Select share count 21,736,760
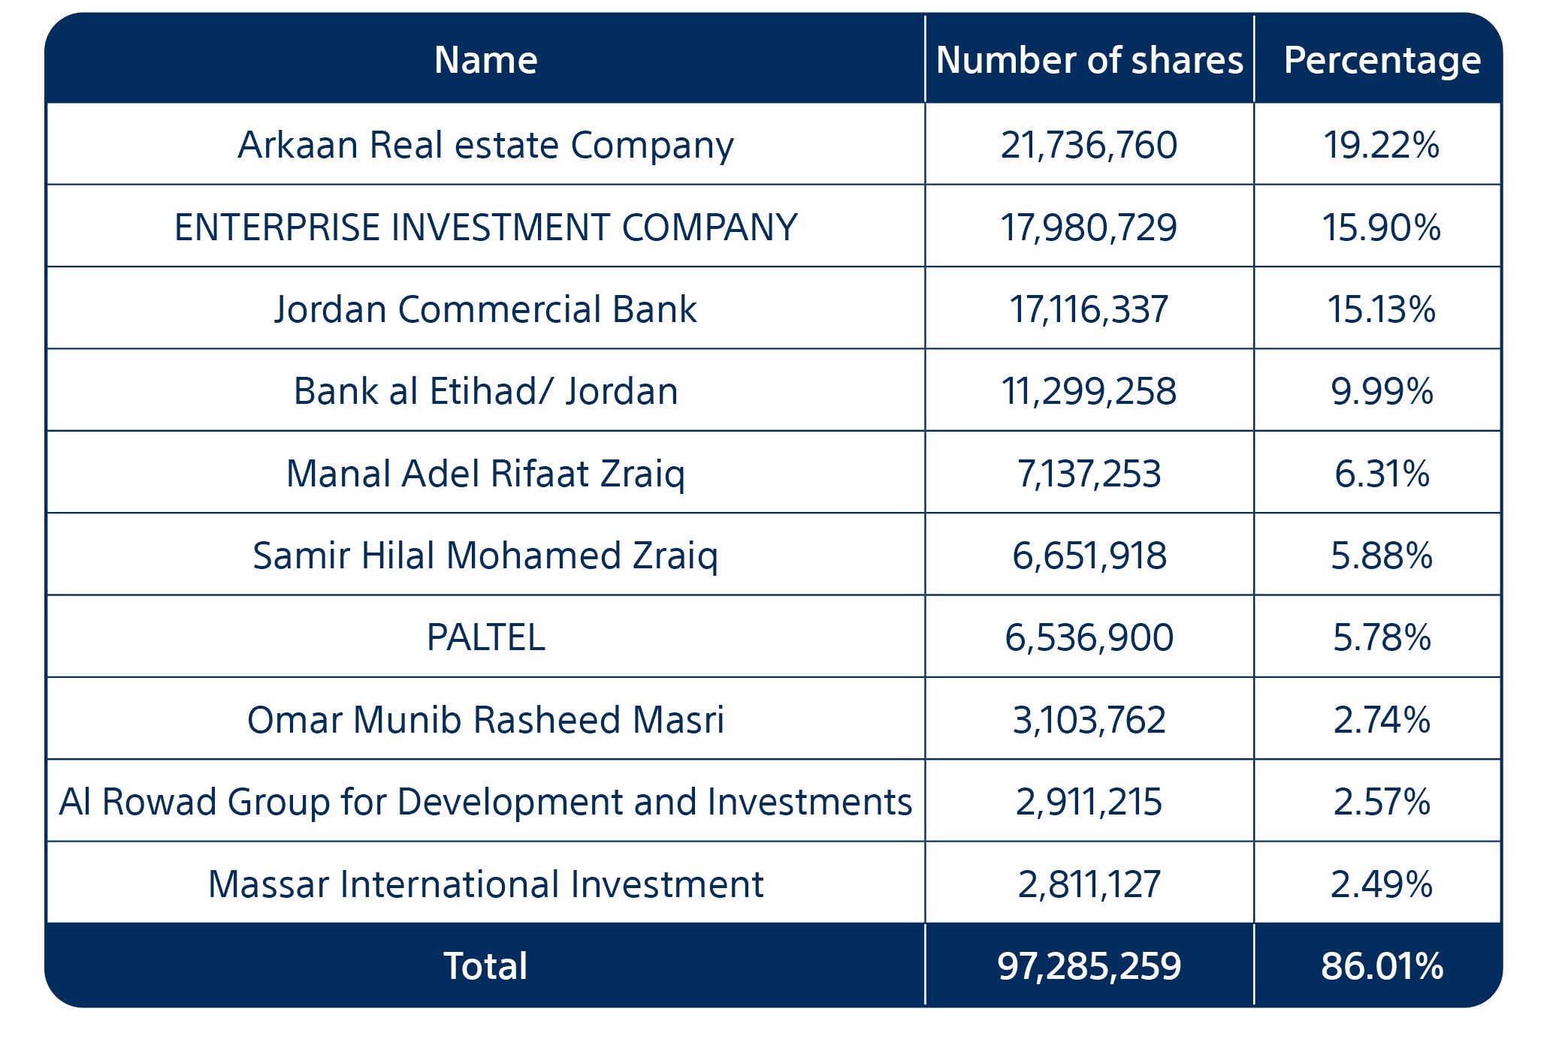1553x1051 pixels. click(1089, 145)
